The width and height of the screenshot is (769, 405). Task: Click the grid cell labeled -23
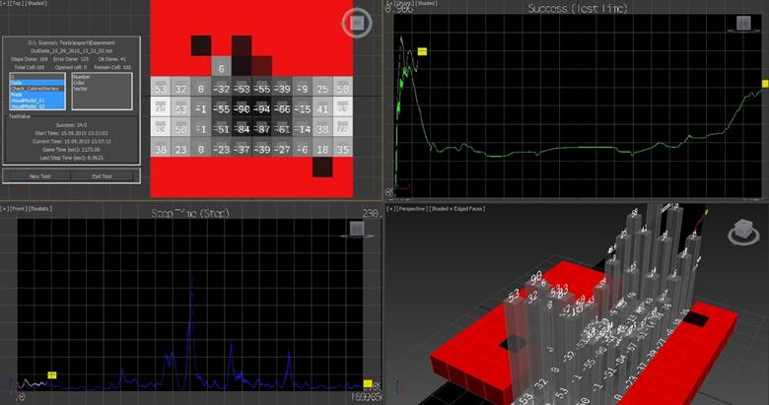click(221, 147)
